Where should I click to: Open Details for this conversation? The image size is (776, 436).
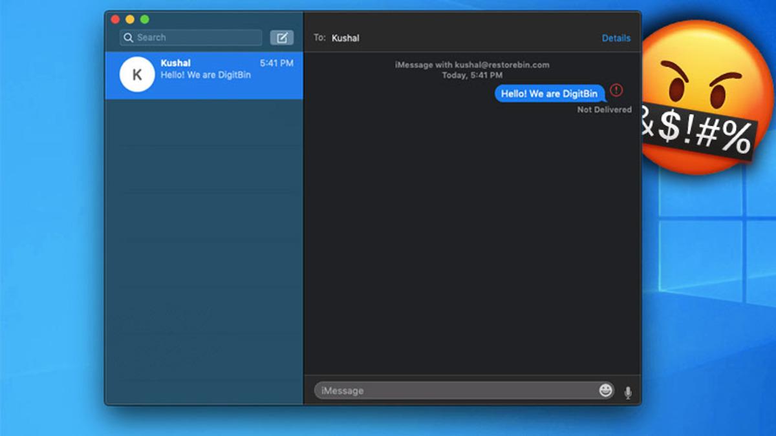[616, 38]
